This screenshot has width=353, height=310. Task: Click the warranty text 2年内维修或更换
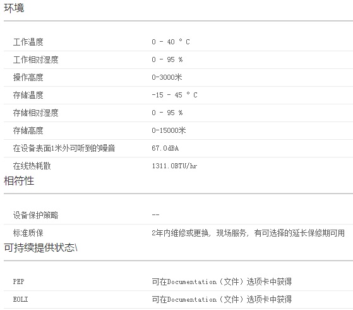click(180, 233)
